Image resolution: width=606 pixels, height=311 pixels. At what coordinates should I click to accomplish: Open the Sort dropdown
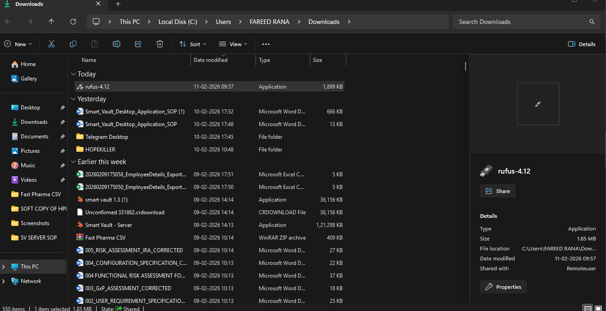[193, 44]
